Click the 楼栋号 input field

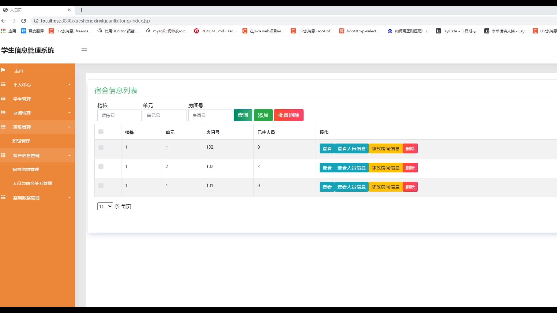[119, 115]
